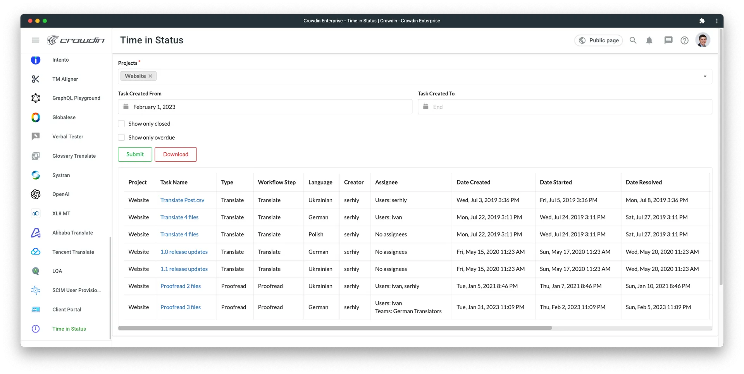The image size is (744, 374).
Task: Click the Date Resolved column header
Action: coord(644,182)
